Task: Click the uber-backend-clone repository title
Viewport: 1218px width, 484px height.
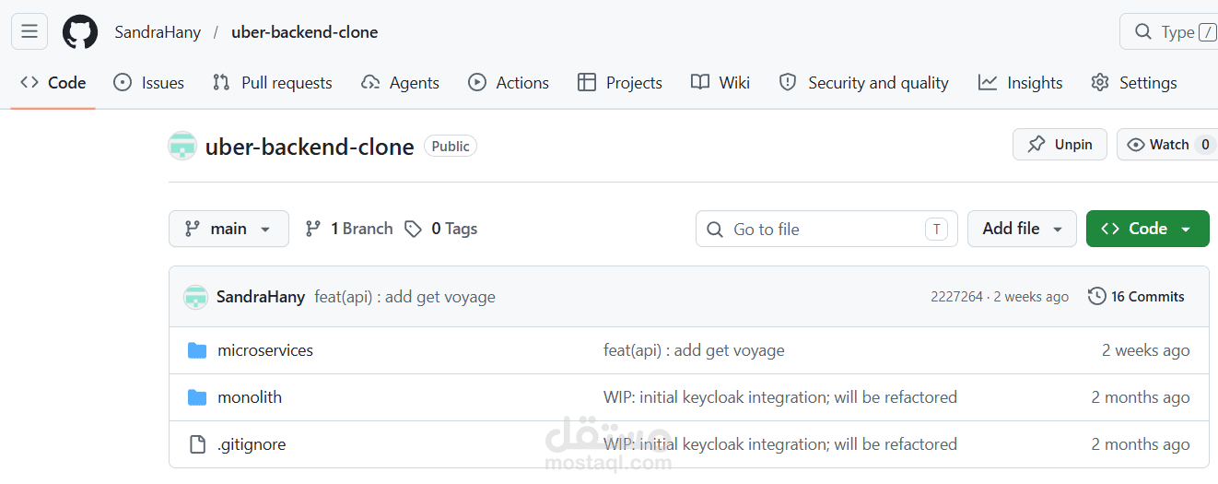Action: point(310,147)
